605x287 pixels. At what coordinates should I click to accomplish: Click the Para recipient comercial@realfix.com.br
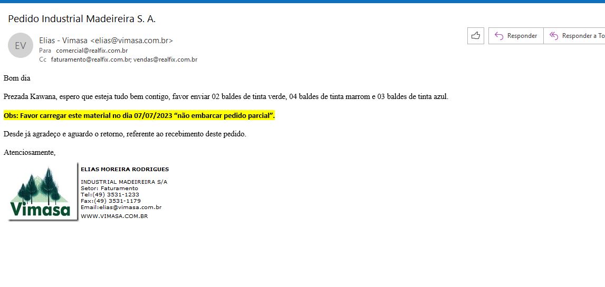(x=92, y=51)
